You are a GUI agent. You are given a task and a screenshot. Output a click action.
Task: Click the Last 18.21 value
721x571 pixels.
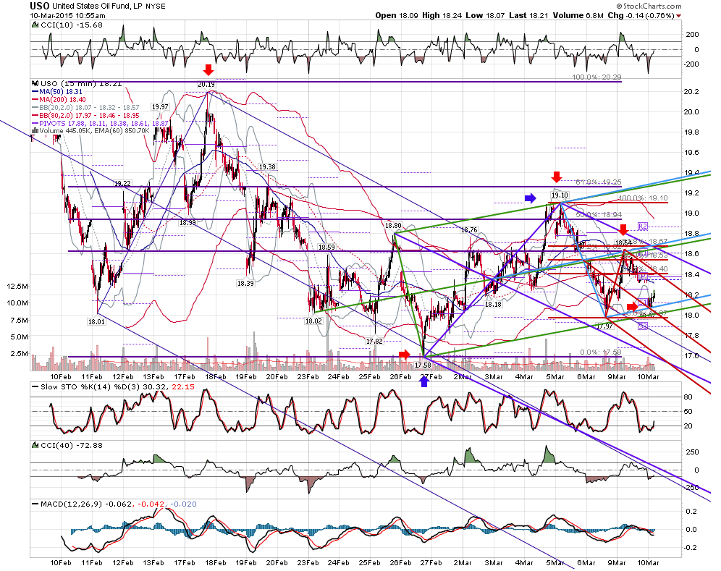[528, 15]
